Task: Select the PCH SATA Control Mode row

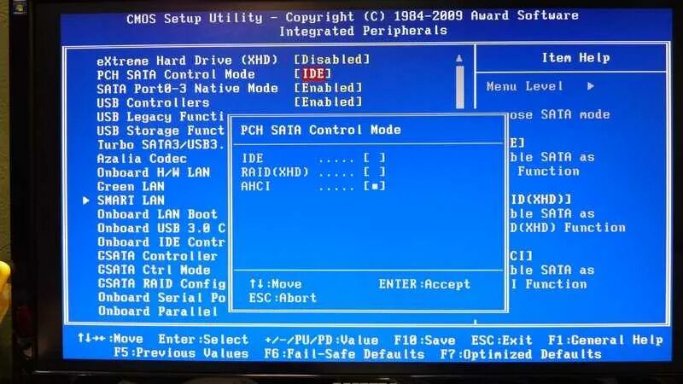Action: pyautogui.click(x=176, y=74)
